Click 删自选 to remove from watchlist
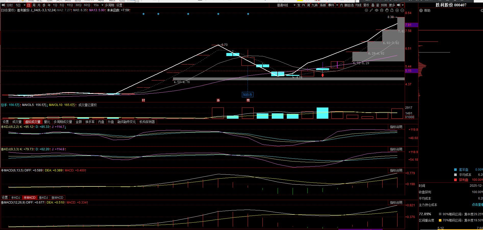The height and width of the screenshot is (230, 483). pyautogui.click(x=349, y=5)
